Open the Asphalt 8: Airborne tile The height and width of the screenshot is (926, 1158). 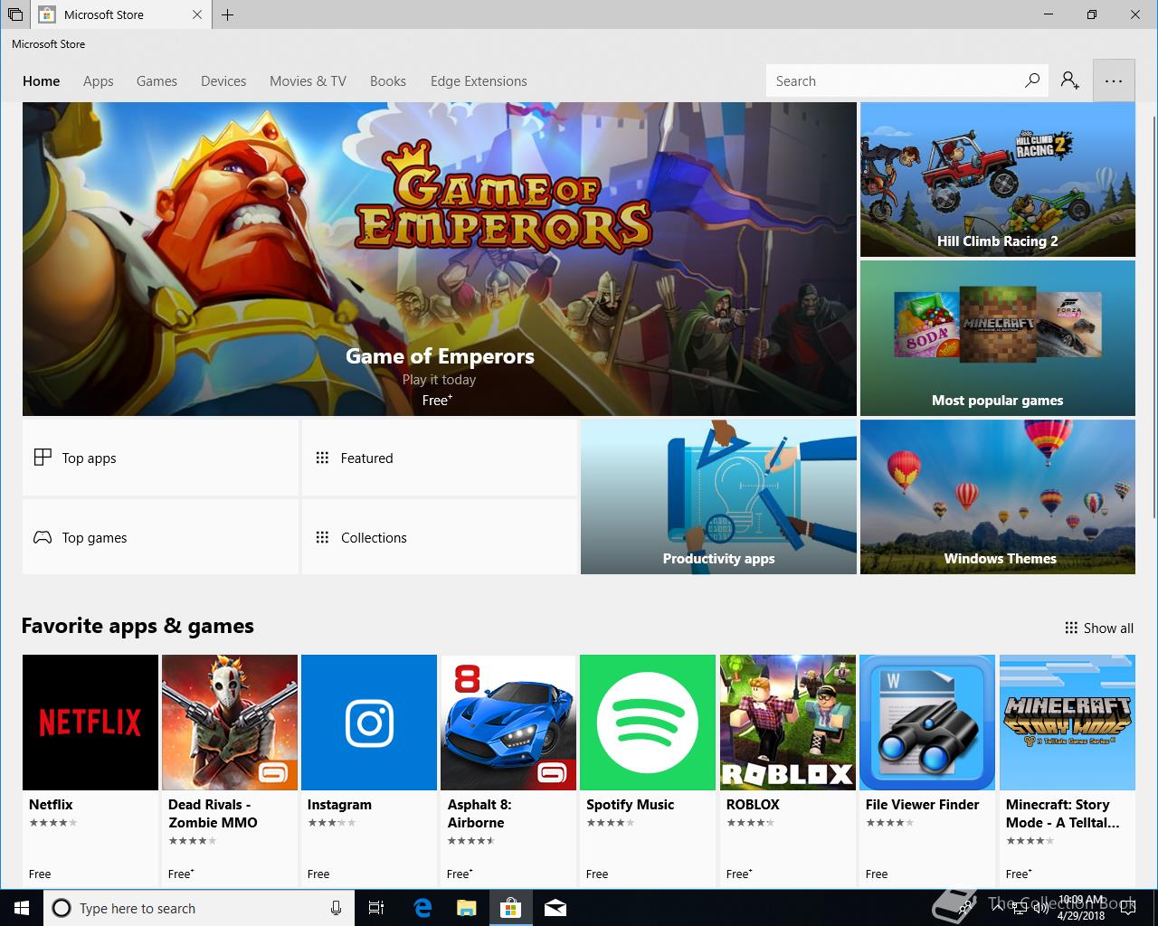click(508, 769)
